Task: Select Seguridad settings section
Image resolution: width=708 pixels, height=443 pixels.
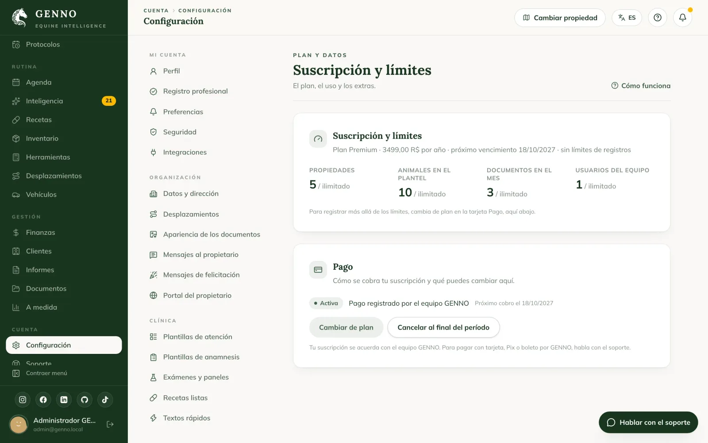Action: [x=207, y=132]
